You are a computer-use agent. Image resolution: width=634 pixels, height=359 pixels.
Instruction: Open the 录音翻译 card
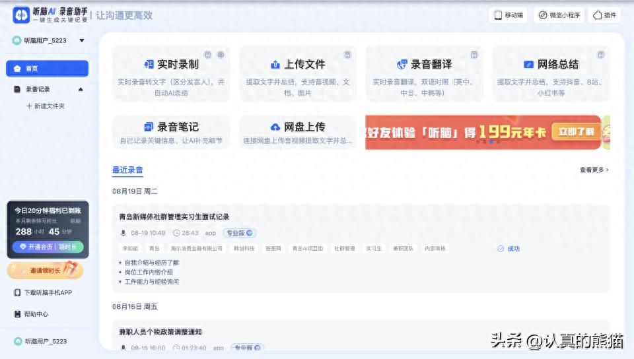pos(424,73)
